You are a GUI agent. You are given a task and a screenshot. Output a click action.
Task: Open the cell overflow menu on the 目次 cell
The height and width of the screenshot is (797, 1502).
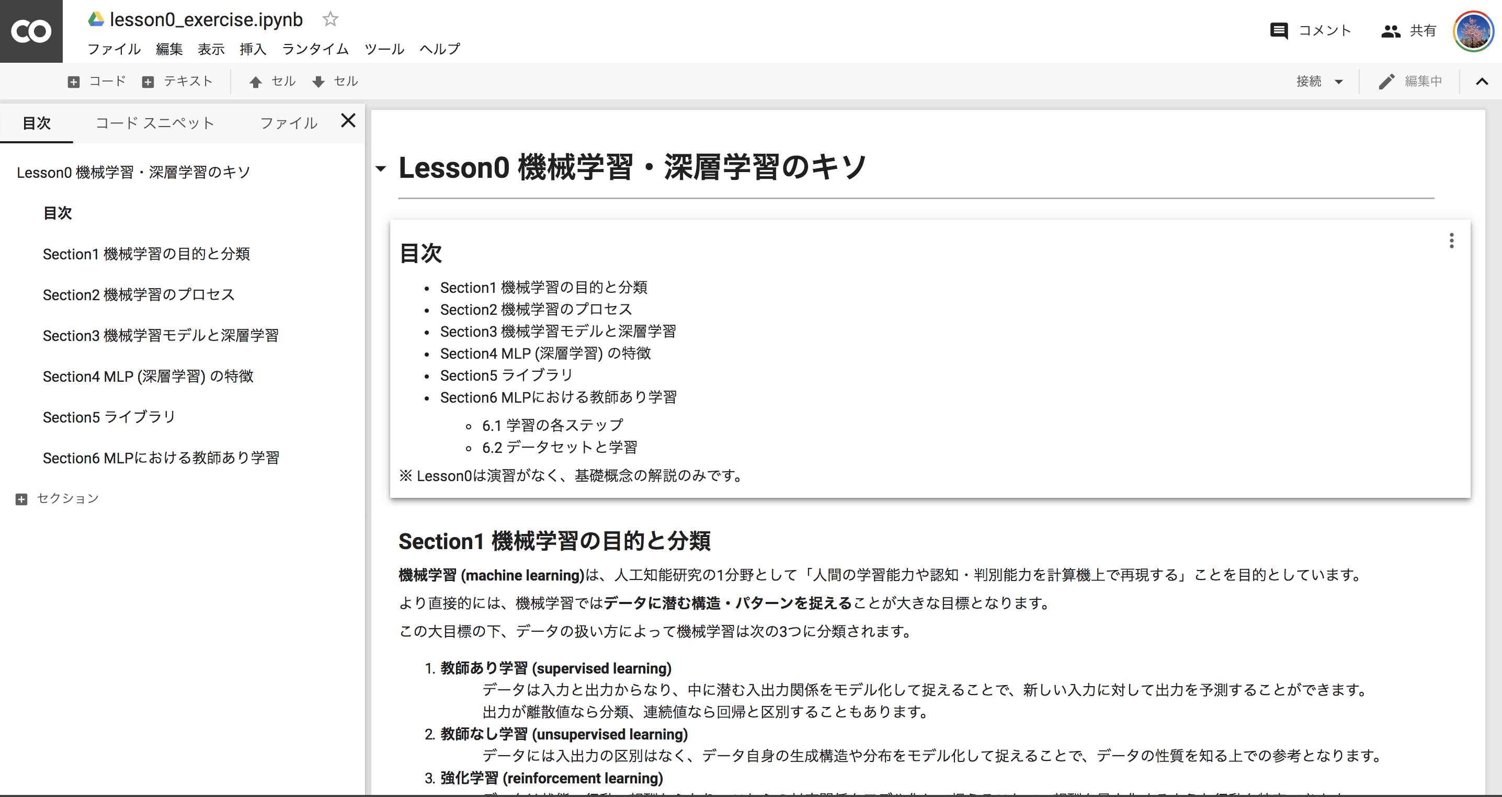point(1451,241)
